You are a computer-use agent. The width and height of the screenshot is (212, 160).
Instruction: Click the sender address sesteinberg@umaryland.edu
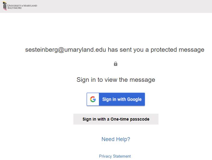click(x=66, y=50)
